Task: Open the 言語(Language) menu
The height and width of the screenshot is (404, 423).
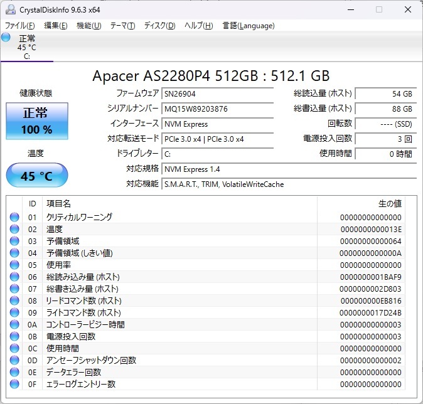Action: coord(249,26)
